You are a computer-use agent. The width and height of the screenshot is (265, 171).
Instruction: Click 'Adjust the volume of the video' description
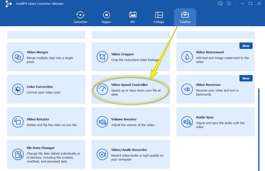tap(132, 125)
